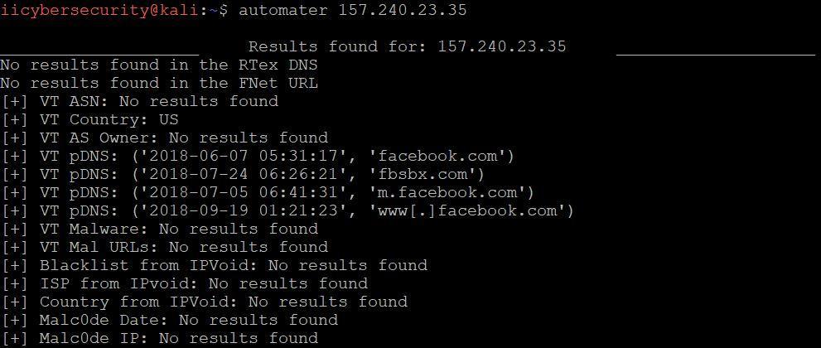
Task: Click the 'VT Country: US' line
Action: coord(90,119)
